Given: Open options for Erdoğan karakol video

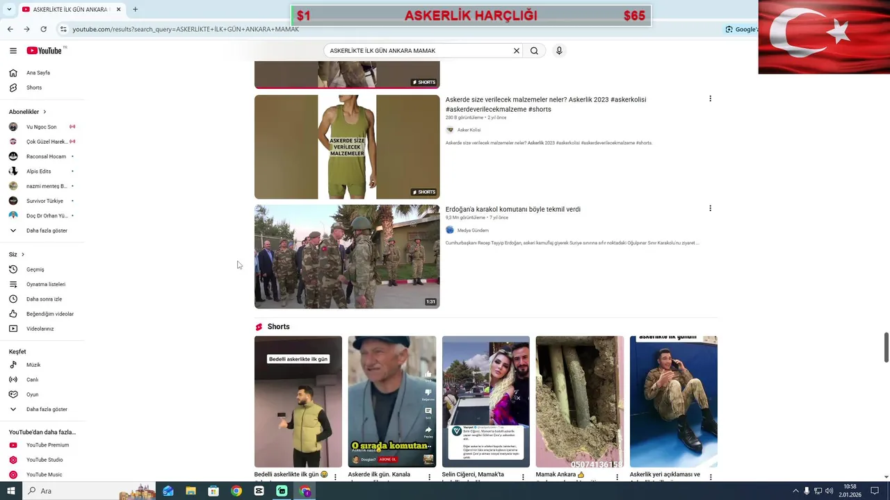Looking at the screenshot, I should 710,208.
